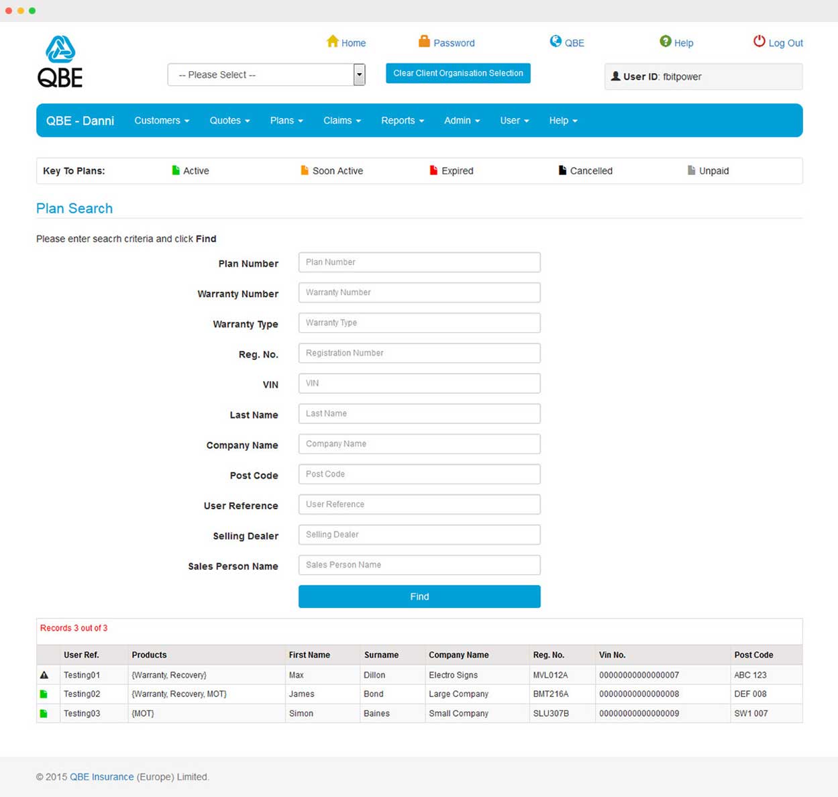Screen dimensions: 838x797
Task: Click the Password padlock icon
Action: 424,42
